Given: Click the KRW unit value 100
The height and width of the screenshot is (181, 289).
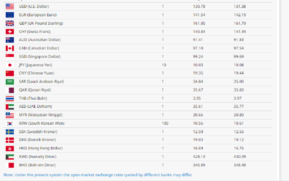Looking at the screenshot, I should coord(165,123).
